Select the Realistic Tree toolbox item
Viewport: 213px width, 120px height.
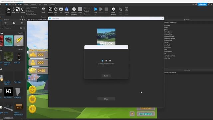(x=9, y=59)
